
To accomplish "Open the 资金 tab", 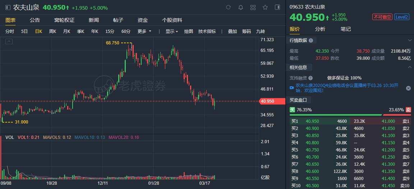I will [x=142, y=20].
